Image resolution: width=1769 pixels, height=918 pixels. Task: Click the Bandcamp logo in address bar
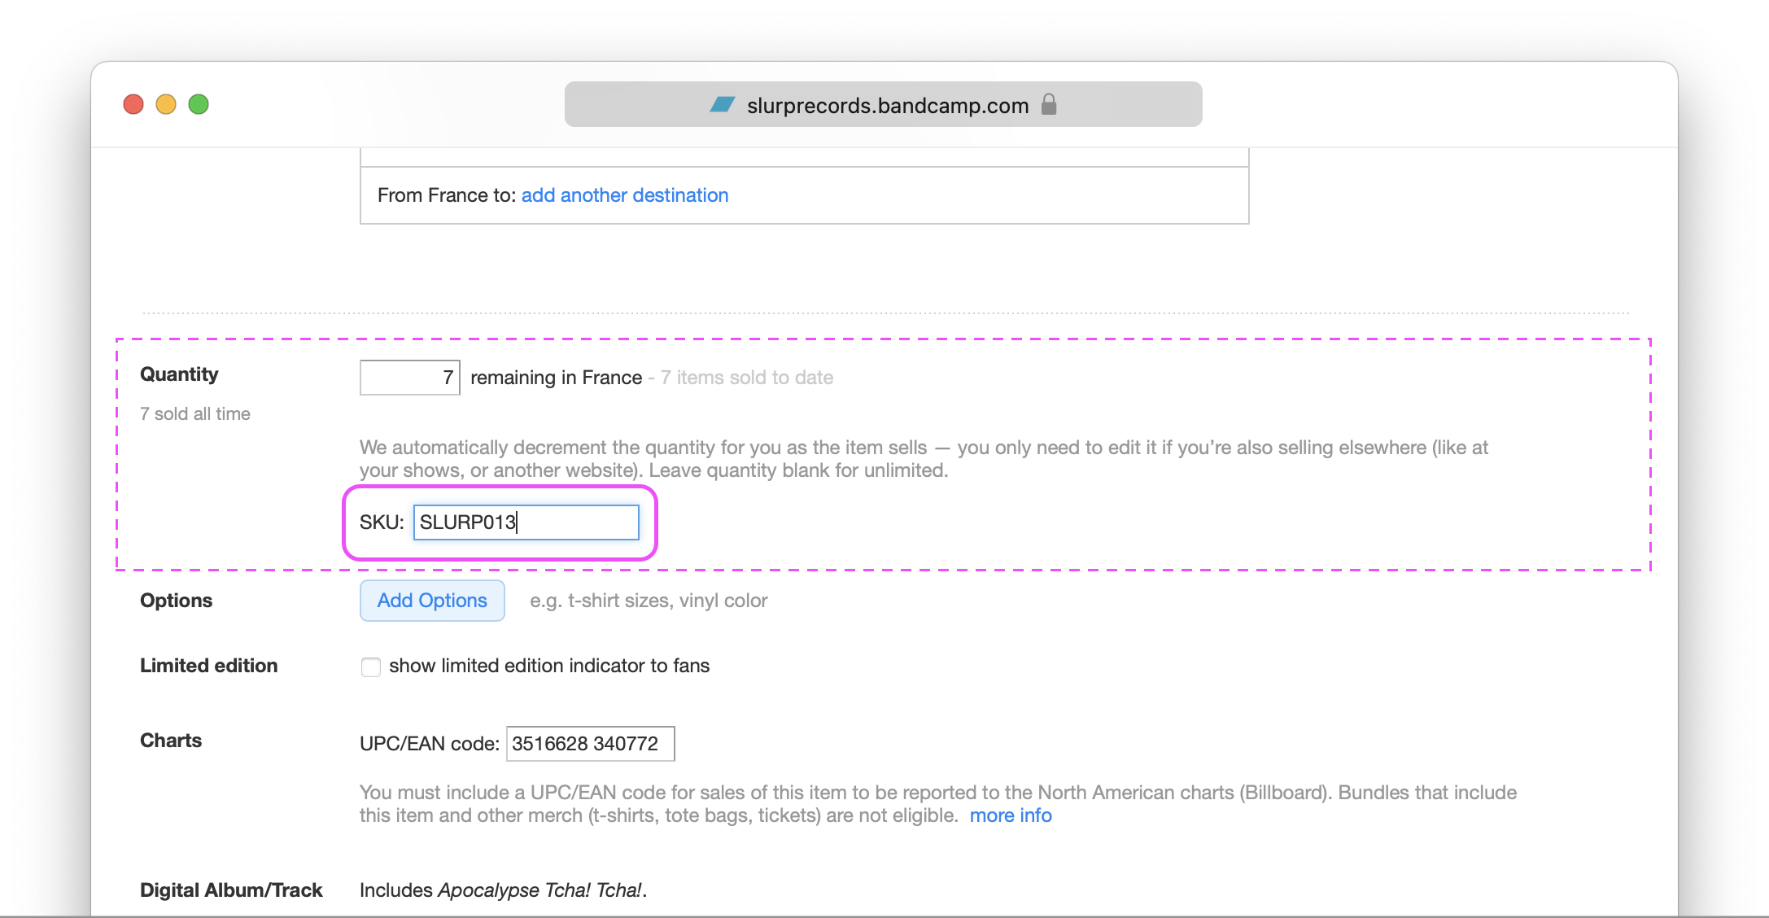pyautogui.click(x=723, y=105)
